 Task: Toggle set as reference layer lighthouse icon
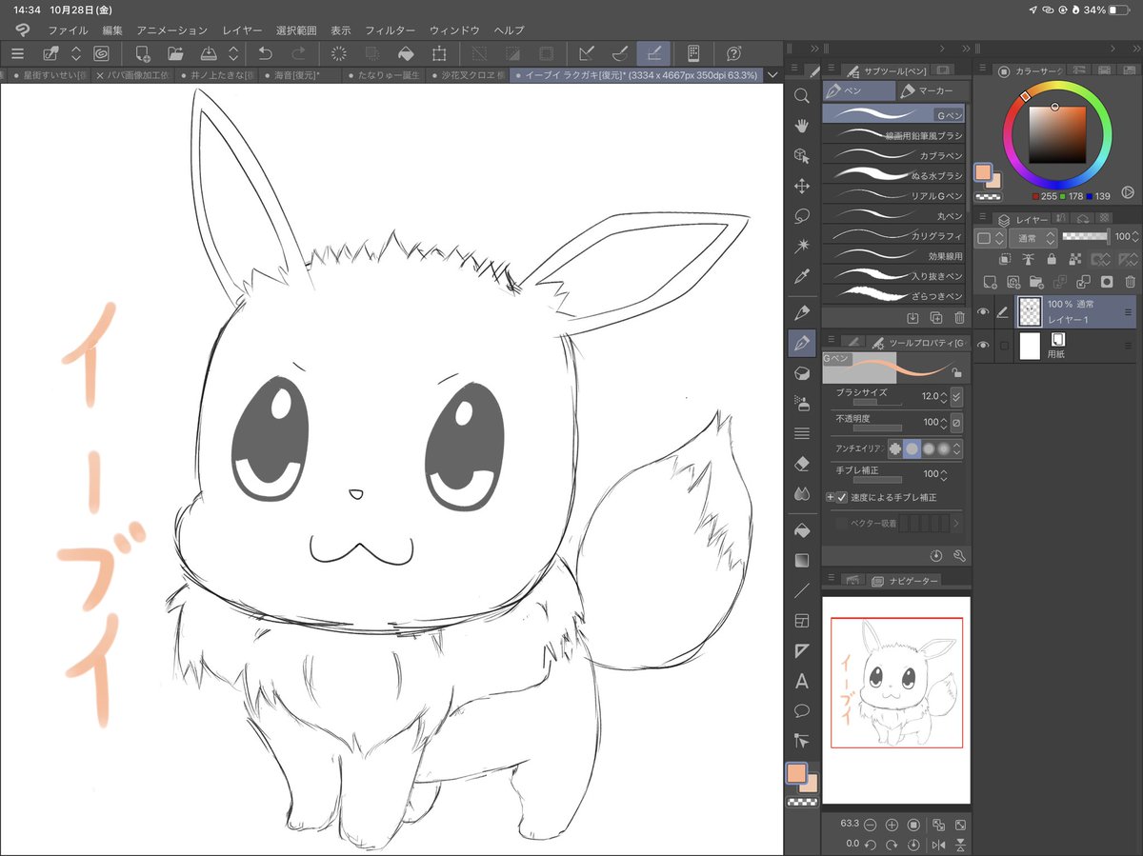coord(1029,259)
